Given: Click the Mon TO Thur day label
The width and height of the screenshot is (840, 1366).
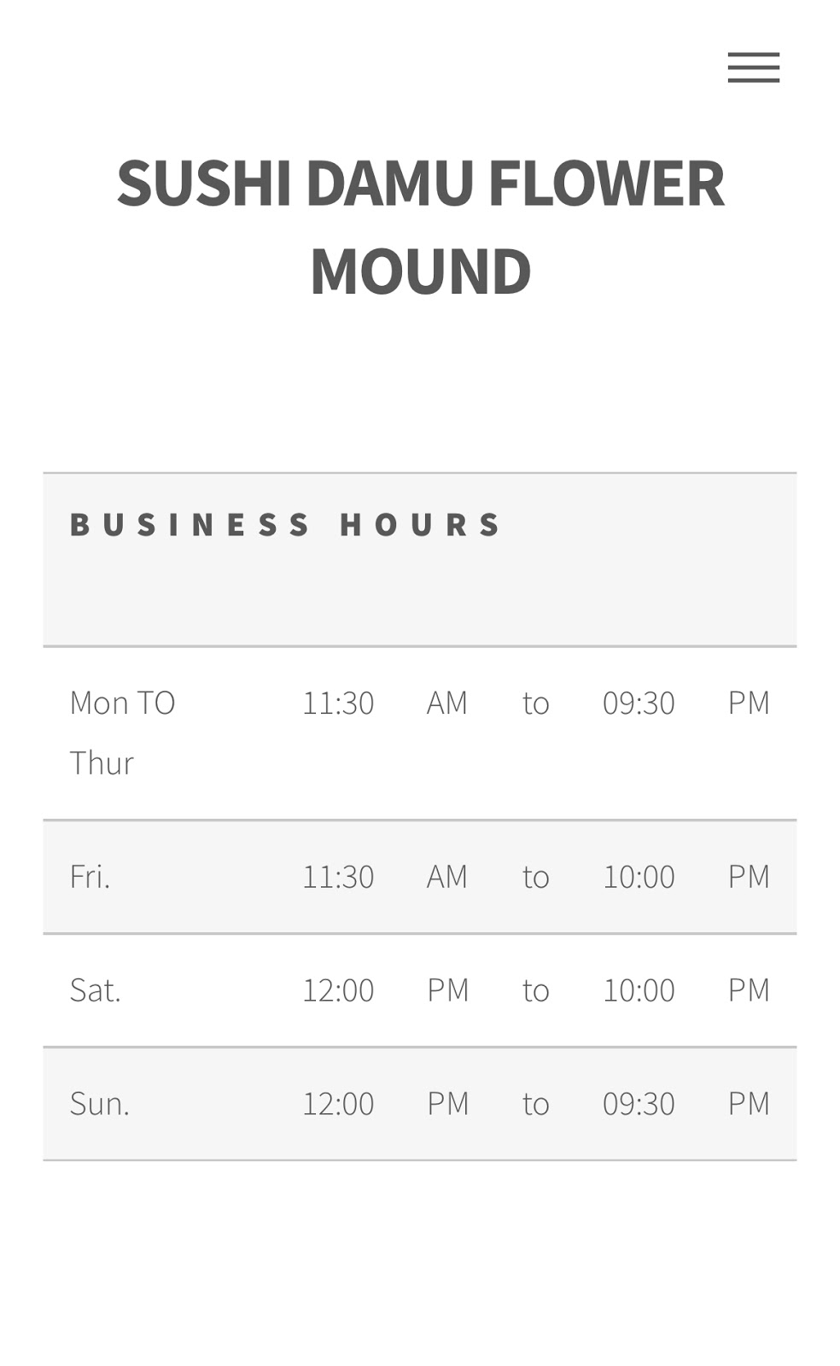Looking at the screenshot, I should click(122, 733).
